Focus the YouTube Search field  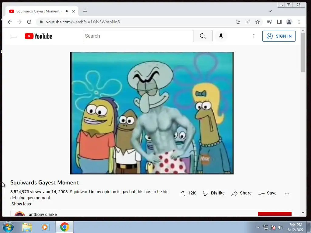(x=138, y=36)
